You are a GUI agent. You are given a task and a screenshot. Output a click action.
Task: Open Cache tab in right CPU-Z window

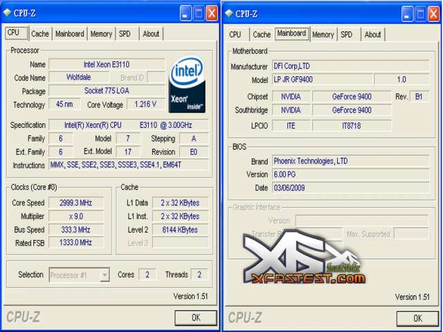tap(262, 35)
